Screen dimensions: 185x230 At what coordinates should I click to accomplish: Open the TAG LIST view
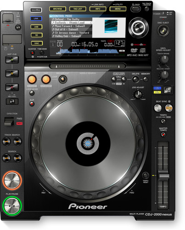78,9
